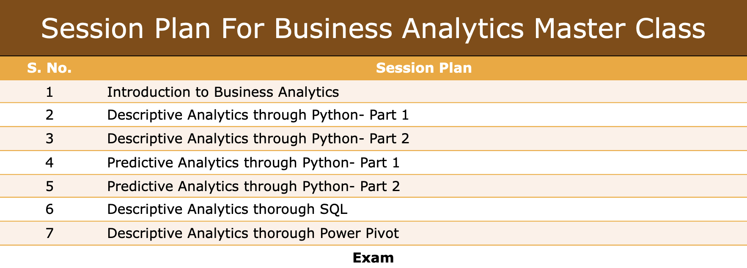Select Descriptive Analytics thorough SQL entry
Image resolution: width=747 pixels, height=268 pixels.
click(227, 209)
